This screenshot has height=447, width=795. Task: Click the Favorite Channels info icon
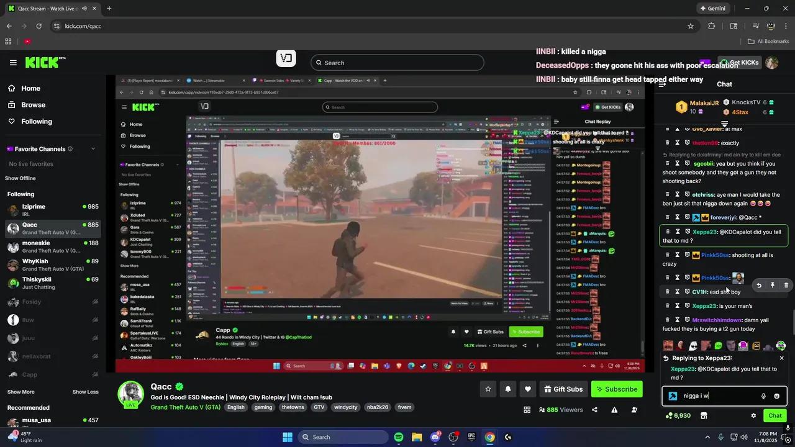[x=70, y=149]
